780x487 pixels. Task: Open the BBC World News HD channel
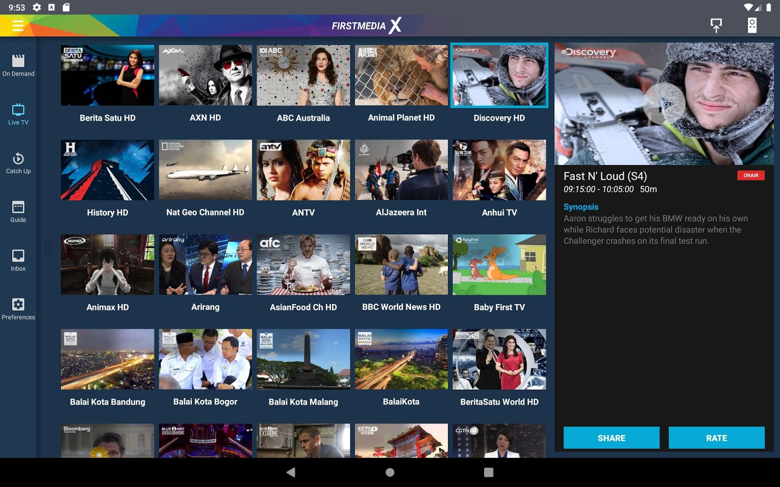401,264
